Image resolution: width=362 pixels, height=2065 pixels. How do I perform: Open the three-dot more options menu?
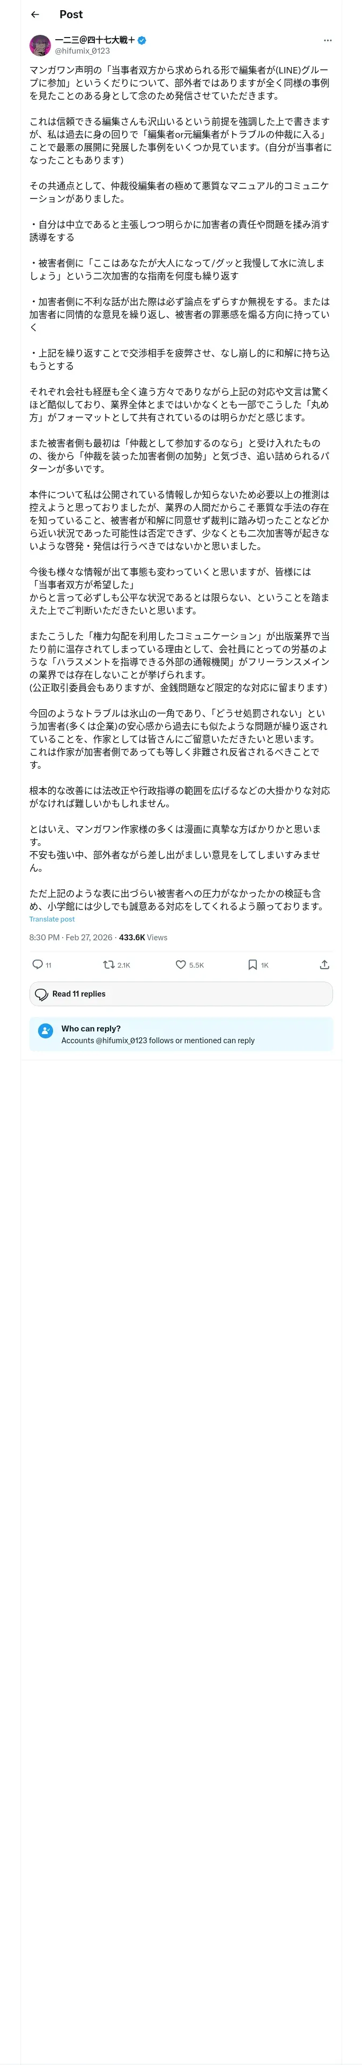pos(327,40)
